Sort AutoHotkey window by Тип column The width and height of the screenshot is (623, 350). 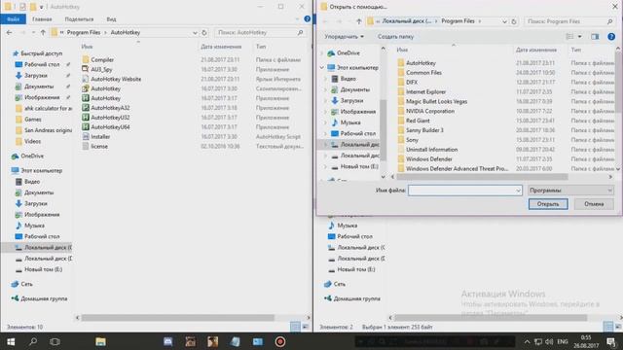pyautogui.click(x=261, y=47)
